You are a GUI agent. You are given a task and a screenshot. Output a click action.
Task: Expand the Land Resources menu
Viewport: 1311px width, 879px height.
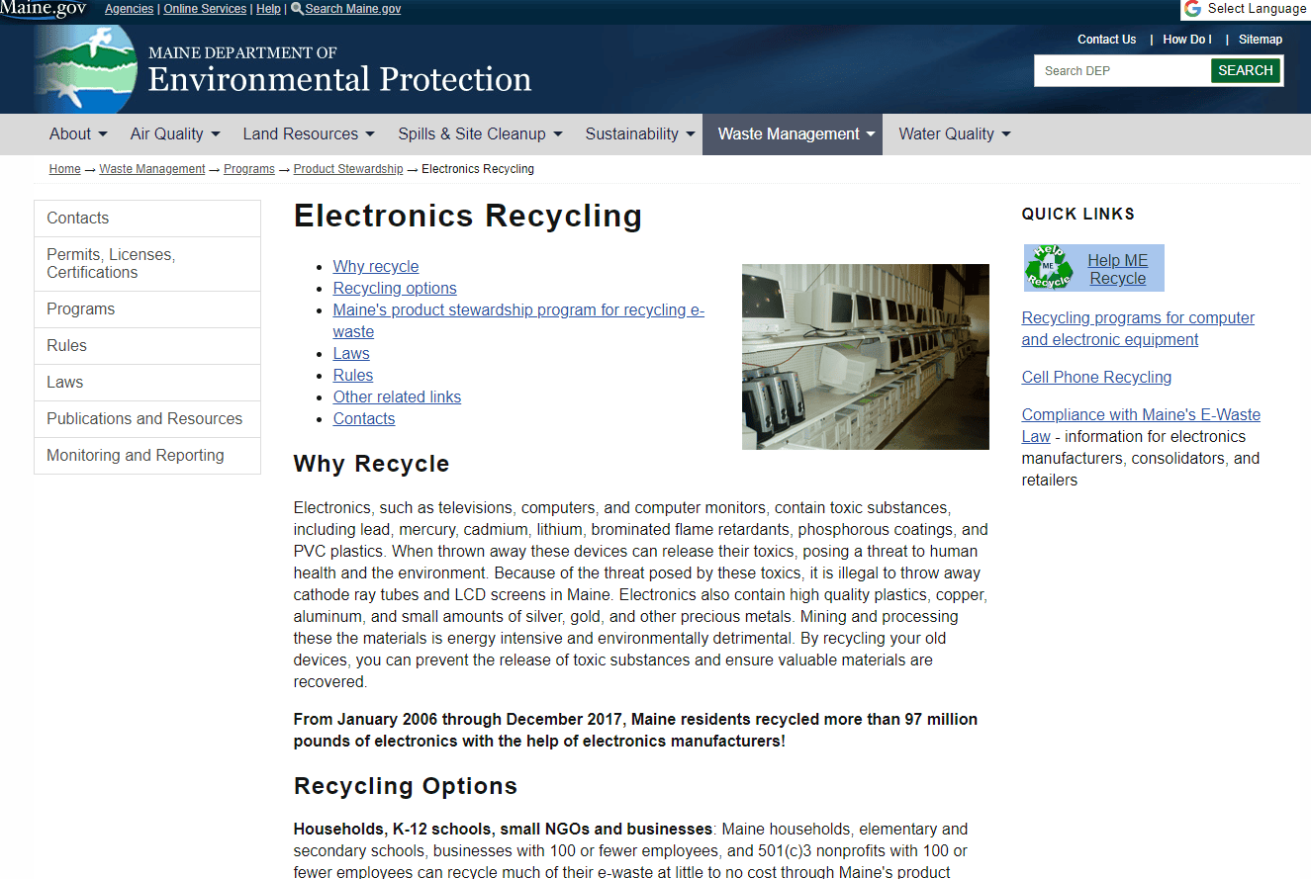click(x=308, y=134)
